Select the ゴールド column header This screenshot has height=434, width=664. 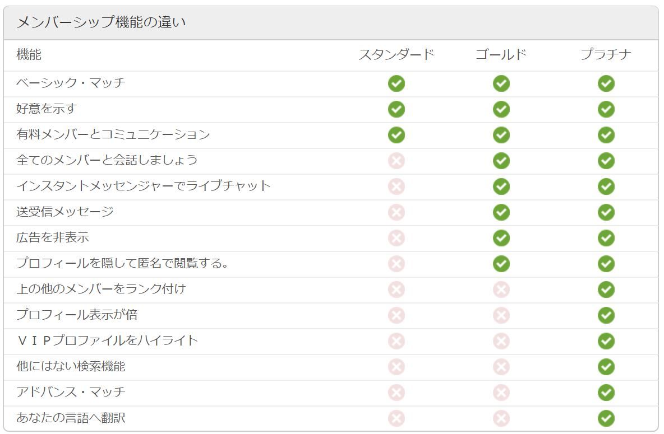501,55
